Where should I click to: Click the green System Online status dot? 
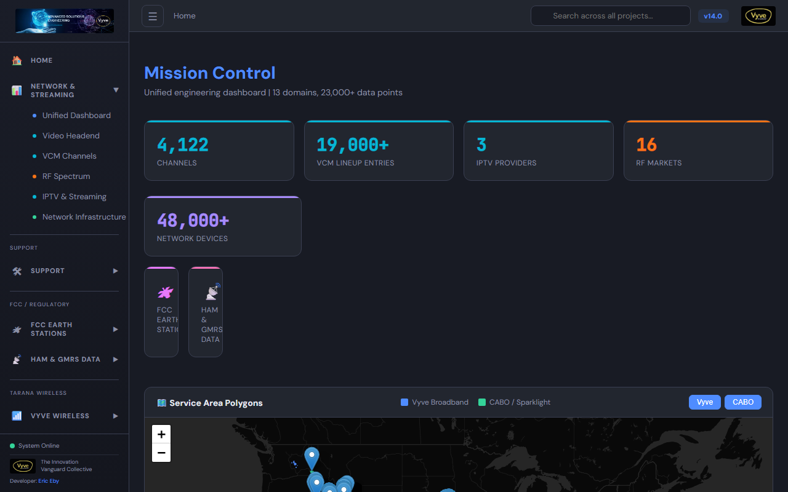pyautogui.click(x=12, y=446)
